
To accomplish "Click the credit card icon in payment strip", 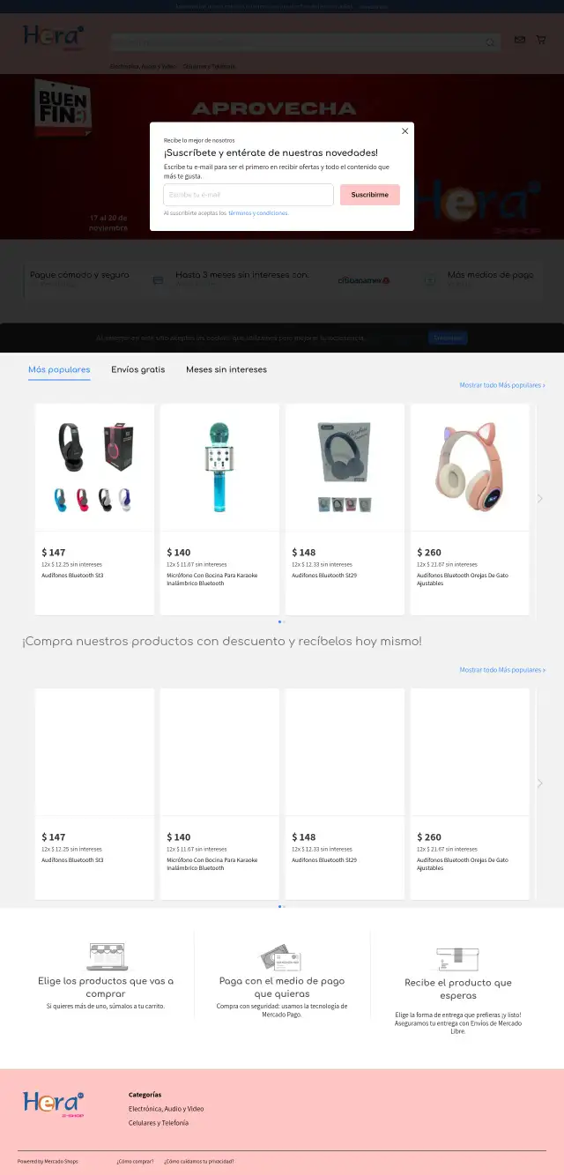I will [158, 280].
